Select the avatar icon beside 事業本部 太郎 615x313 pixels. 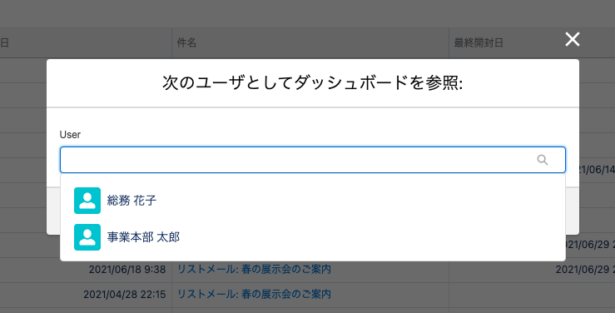[87, 237]
